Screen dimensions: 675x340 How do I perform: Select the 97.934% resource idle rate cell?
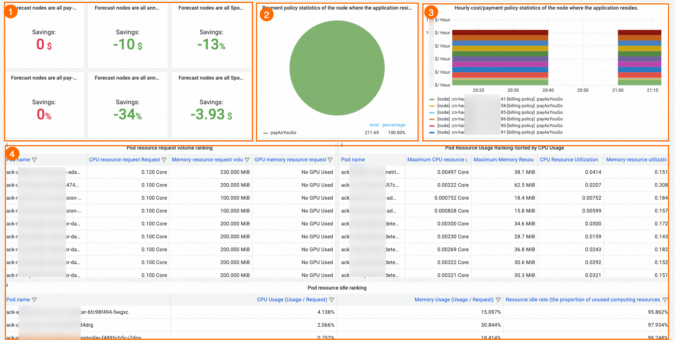[x=586, y=325]
